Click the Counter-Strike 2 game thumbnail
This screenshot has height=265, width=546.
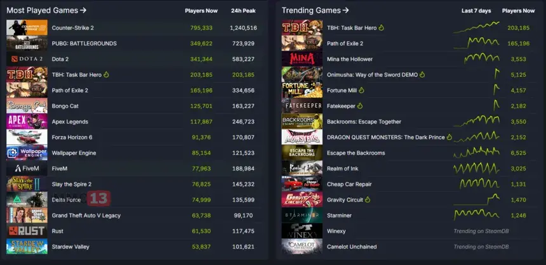tap(27, 27)
